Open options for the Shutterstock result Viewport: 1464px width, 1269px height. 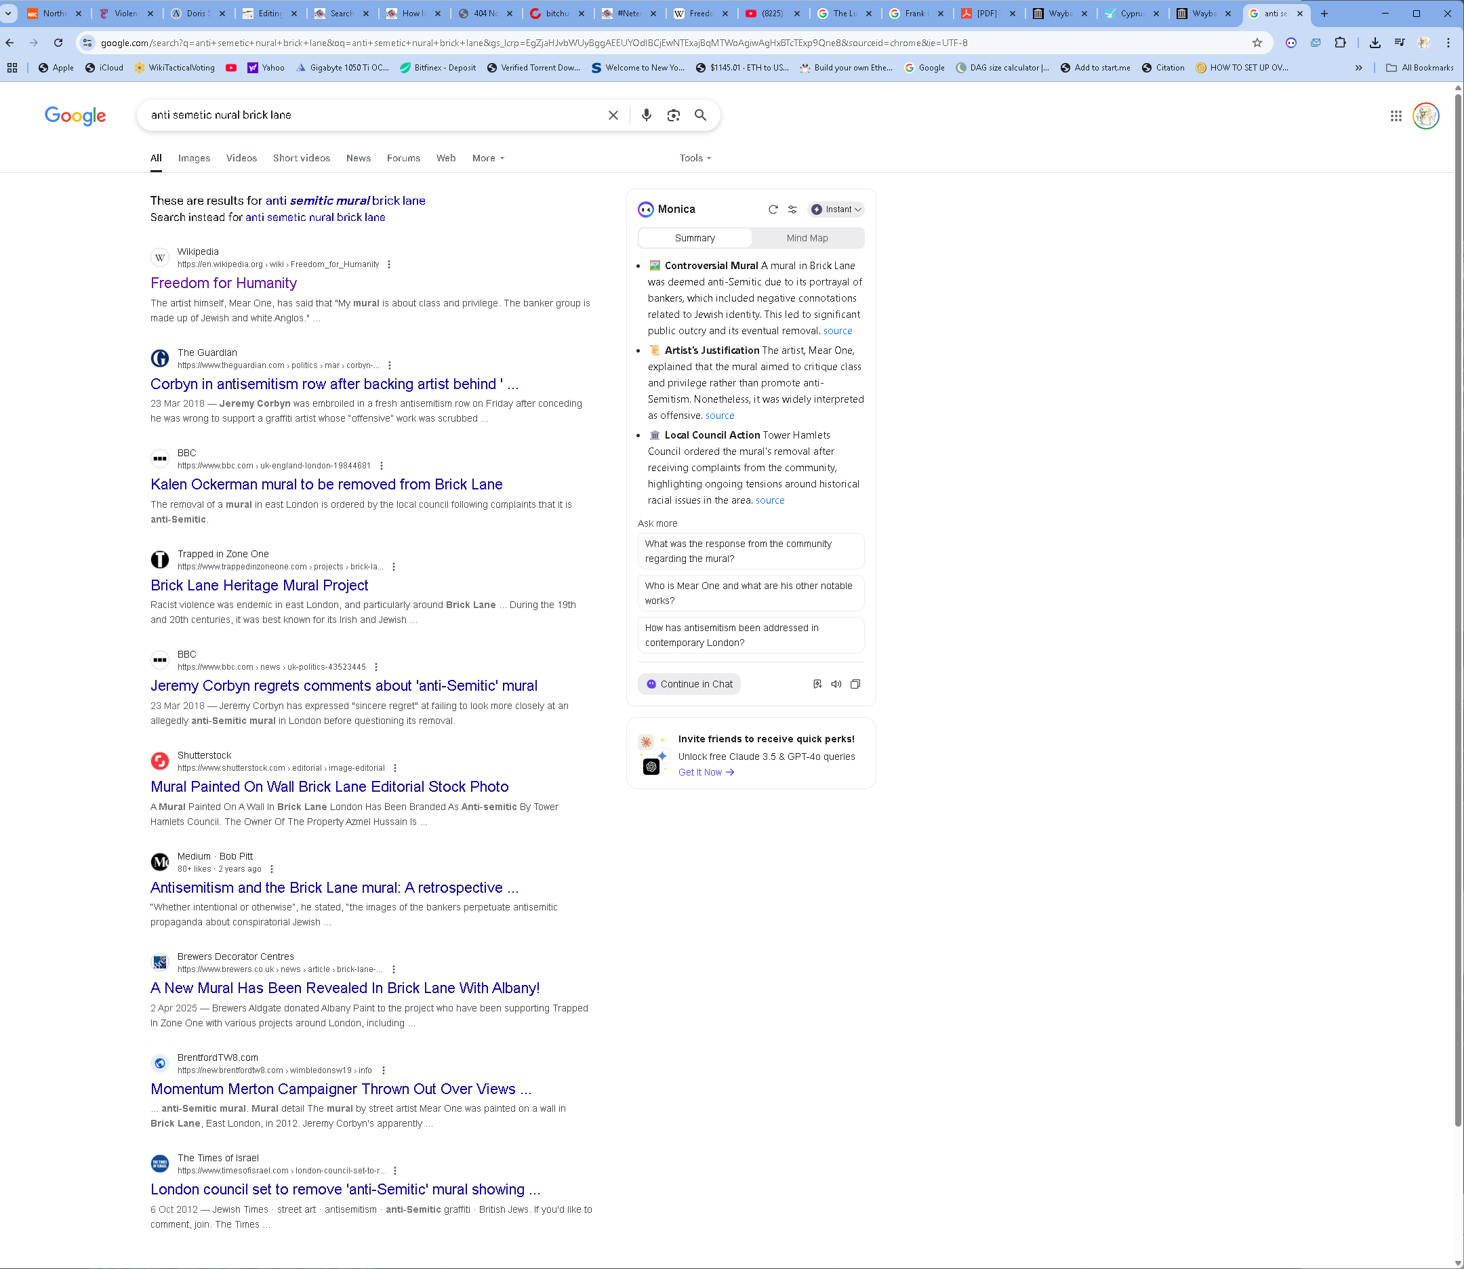[395, 768]
